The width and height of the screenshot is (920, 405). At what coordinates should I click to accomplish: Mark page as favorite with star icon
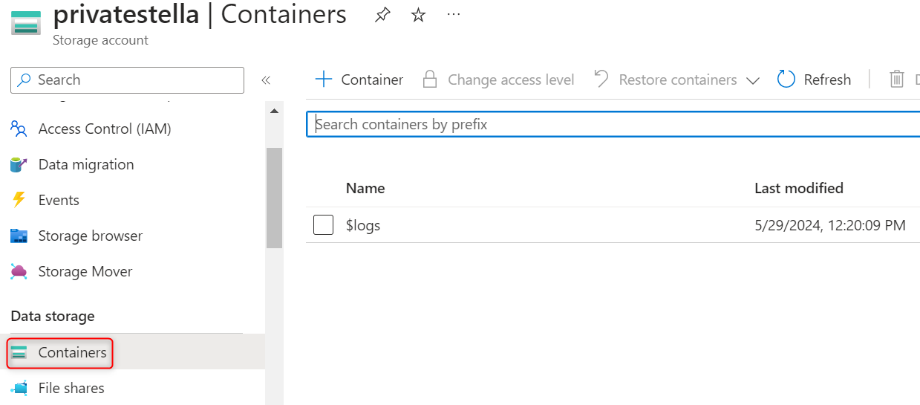[x=419, y=15]
